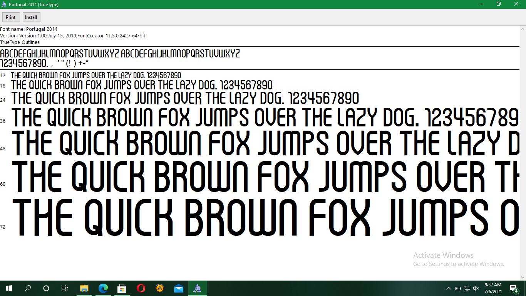Open File Explorer from the taskbar
526x296 pixels.
tap(84, 288)
